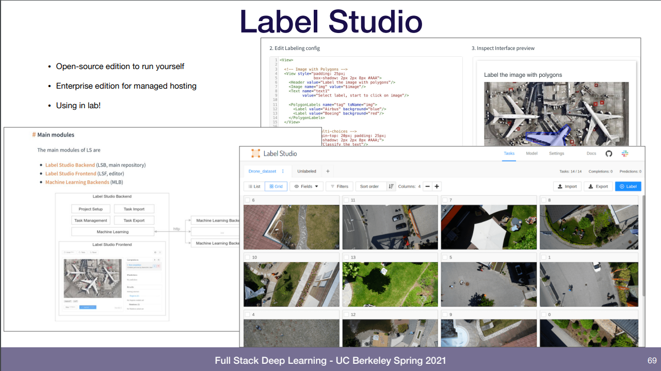Check the checkbox for task 6
661x371 pixels.
[247, 200]
